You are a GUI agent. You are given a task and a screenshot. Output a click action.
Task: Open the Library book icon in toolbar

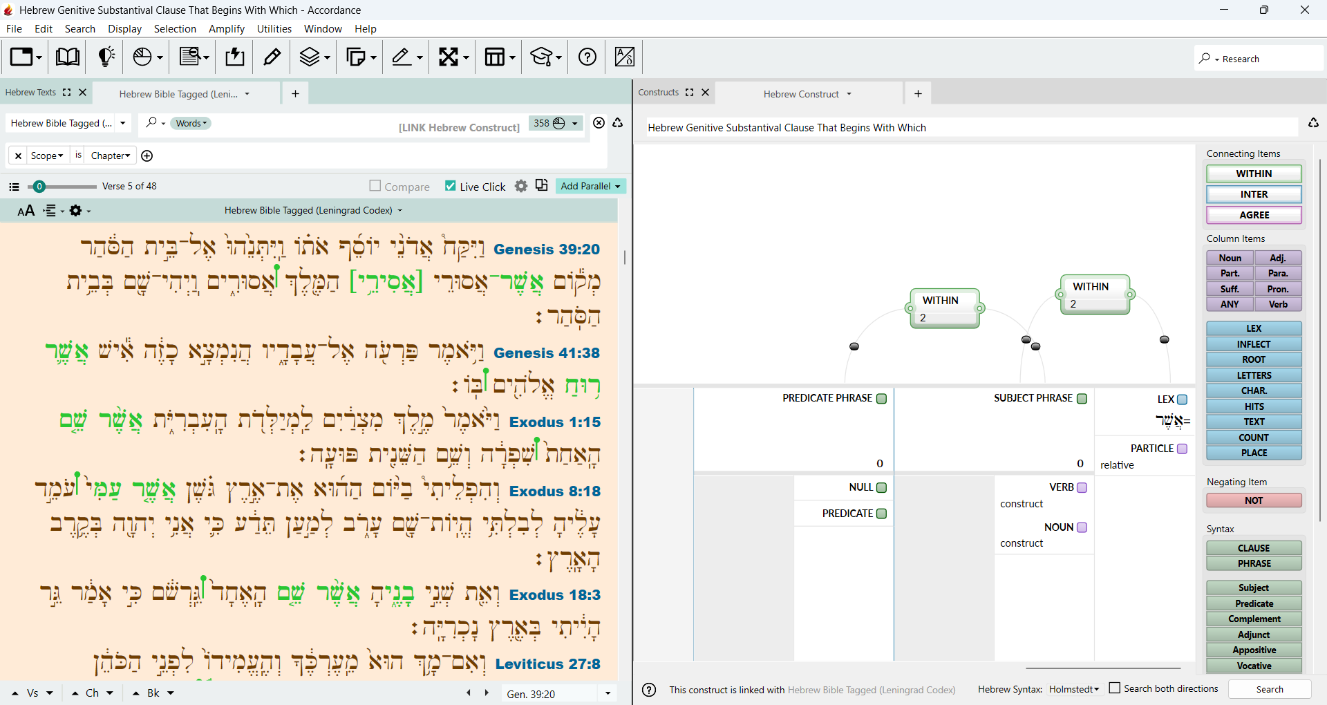pos(67,57)
